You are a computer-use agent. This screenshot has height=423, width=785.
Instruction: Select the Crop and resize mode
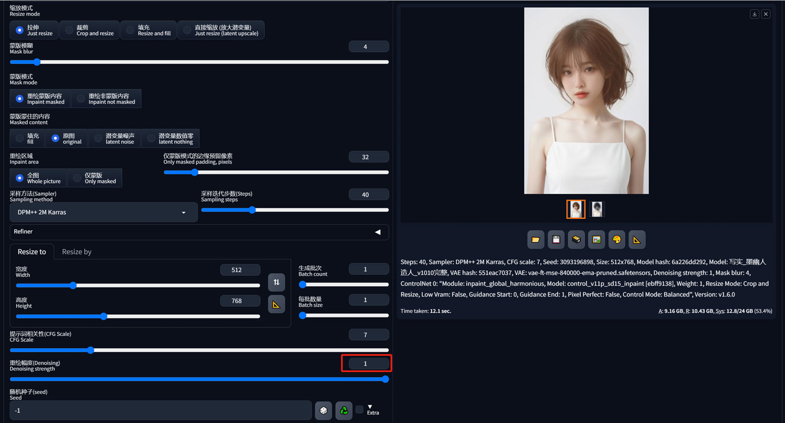pyautogui.click(x=89, y=30)
